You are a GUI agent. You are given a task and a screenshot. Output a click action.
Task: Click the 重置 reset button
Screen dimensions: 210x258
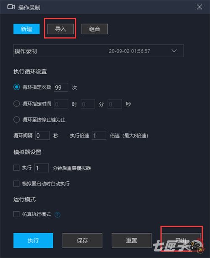coord(131,240)
